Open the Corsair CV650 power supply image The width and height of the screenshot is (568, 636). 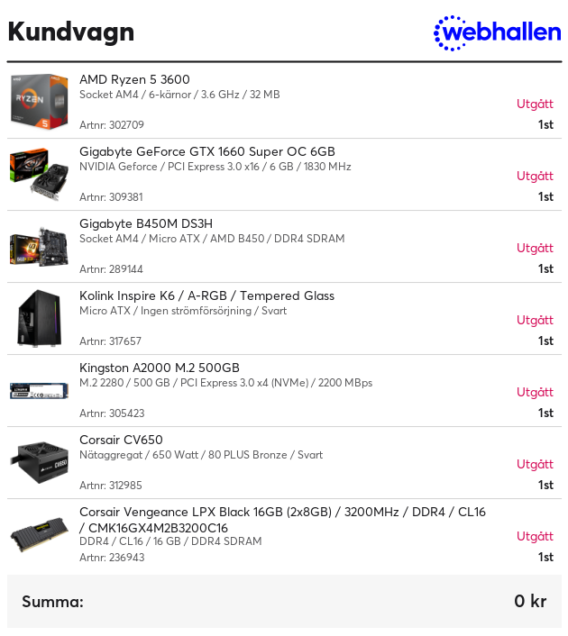click(x=39, y=462)
